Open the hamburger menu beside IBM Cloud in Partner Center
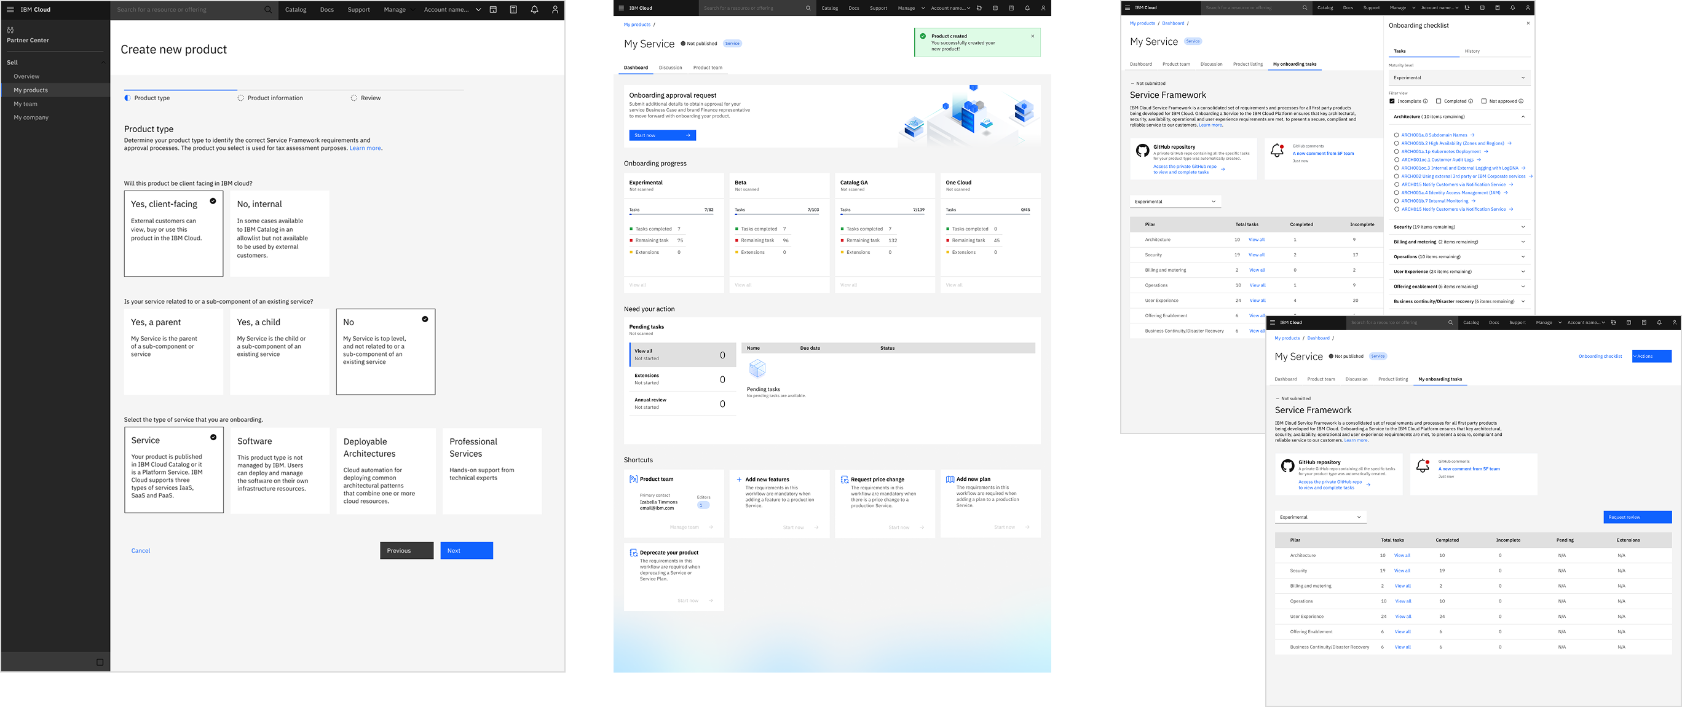This screenshot has height=707, width=1682. (10, 10)
